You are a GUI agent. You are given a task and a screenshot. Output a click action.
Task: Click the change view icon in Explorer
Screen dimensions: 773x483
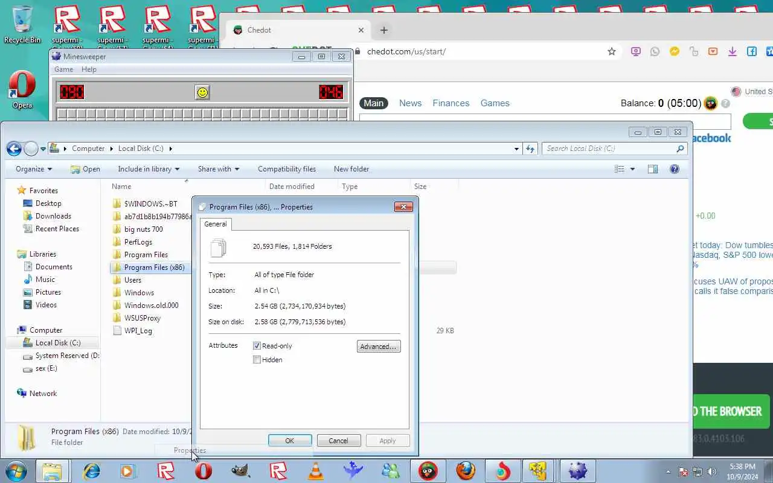pos(620,169)
